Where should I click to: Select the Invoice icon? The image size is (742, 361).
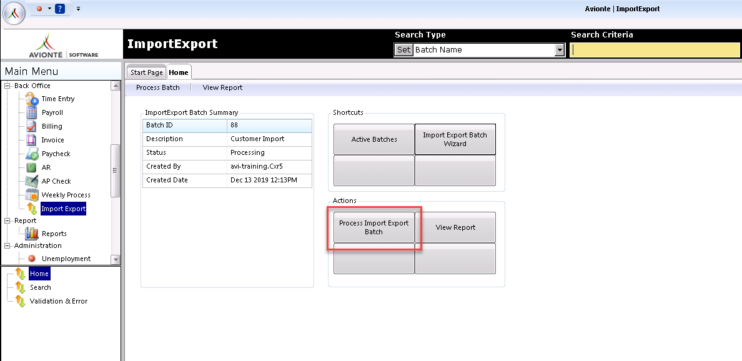point(32,140)
